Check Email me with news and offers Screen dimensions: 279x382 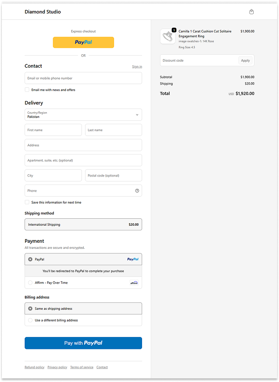coord(27,90)
